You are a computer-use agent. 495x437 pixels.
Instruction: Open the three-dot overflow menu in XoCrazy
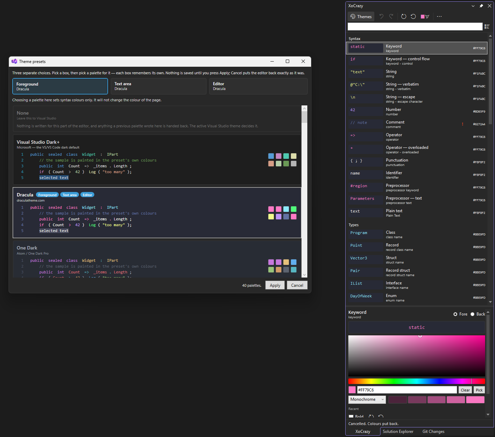439,16
